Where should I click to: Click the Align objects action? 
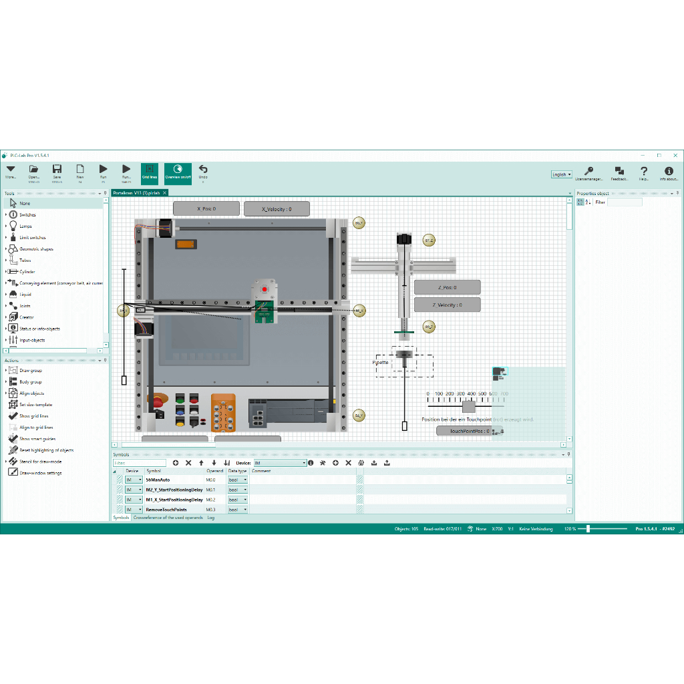tap(30, 393)
